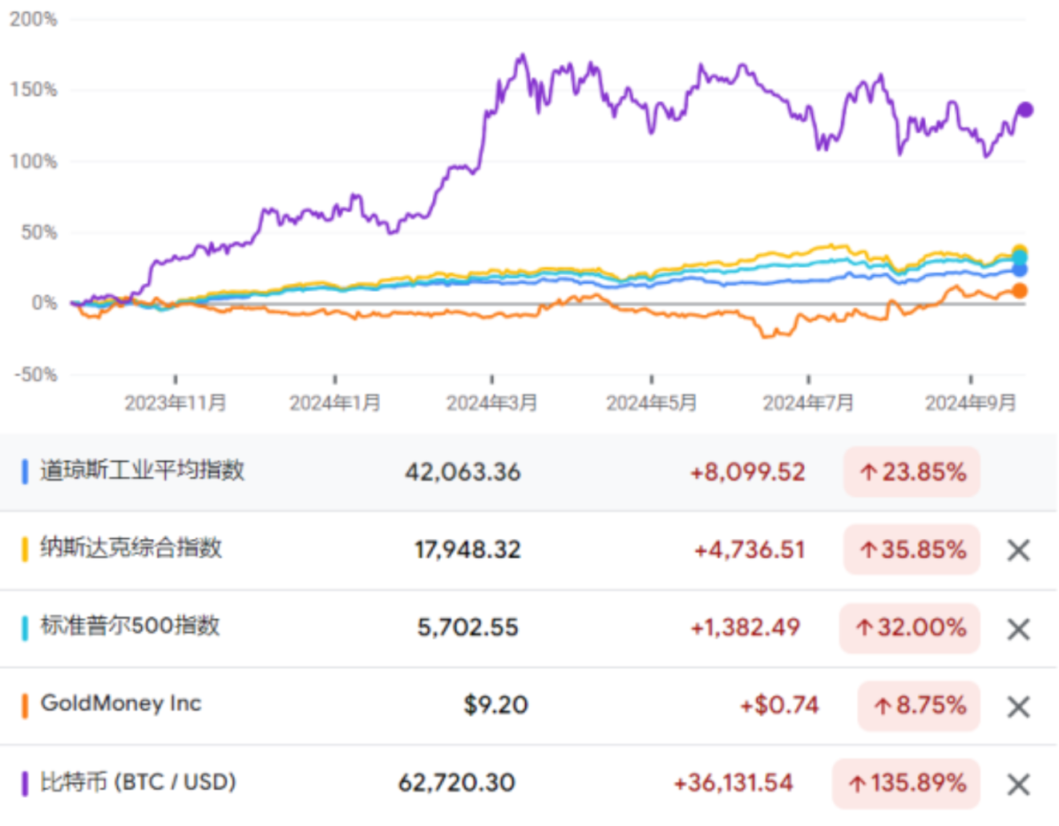
Task: Click the 2024年3月 label on the time axis
Action: pos(491,403)
